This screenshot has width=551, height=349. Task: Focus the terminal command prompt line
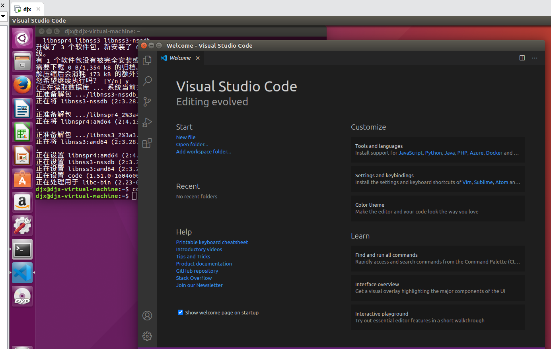pyautogui.click(x=86, y=196)
